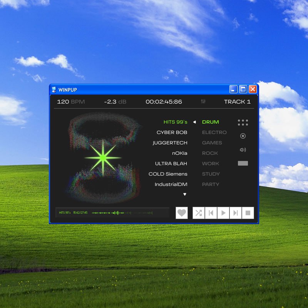Select CYBER BOB playlist

point(172,132)
